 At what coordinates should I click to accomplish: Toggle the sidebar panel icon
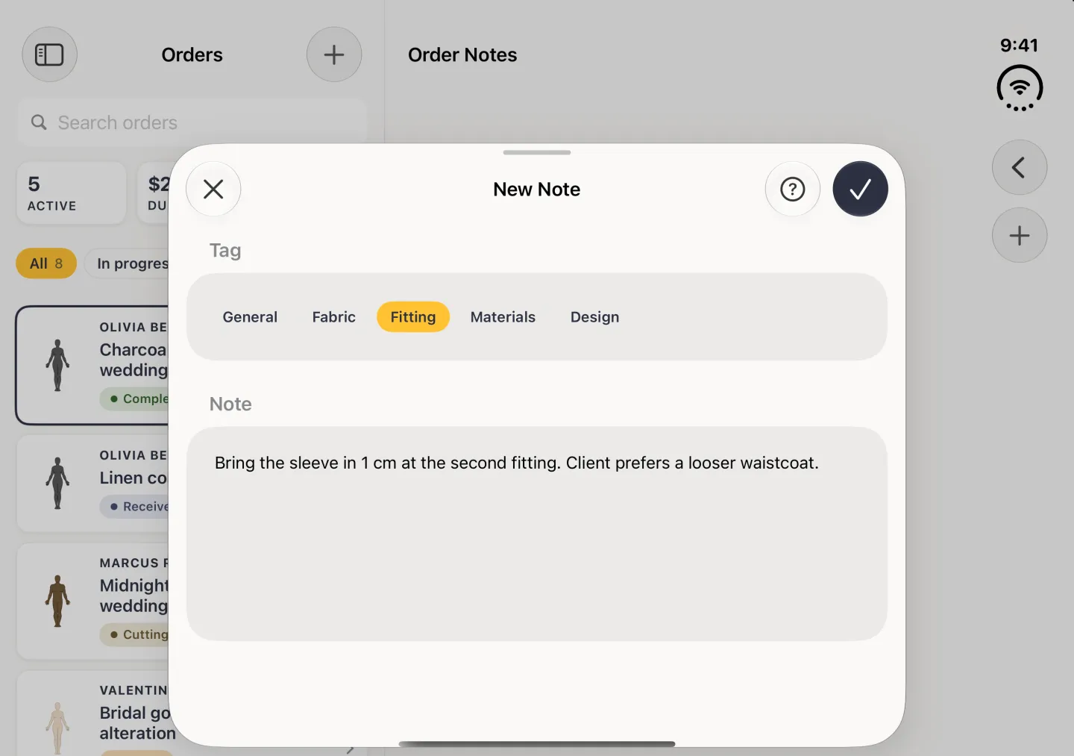coord(49,54)
